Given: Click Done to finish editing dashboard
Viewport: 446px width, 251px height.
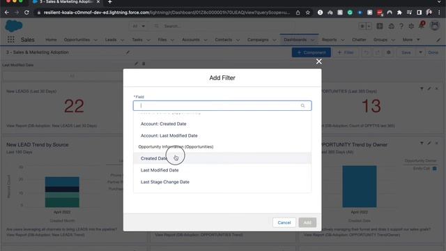Looking at the screenshot, I should 433,52.
